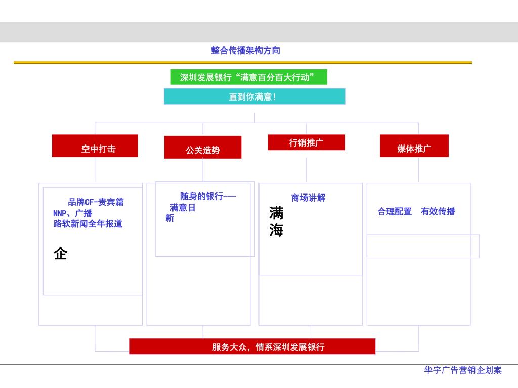Click the large black character 海

(276, 230)
